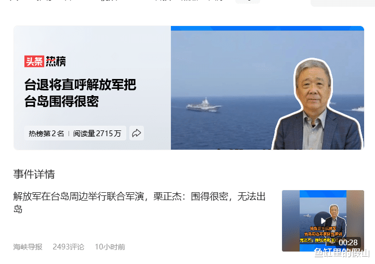
Task: Click the aircraft carrier in banner image
Action: [204, 106]
